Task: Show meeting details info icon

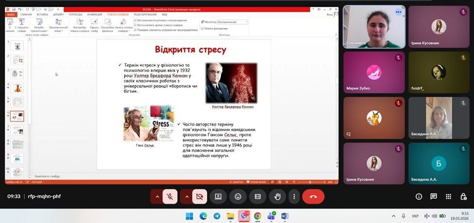Action: [x=419, y=196]
